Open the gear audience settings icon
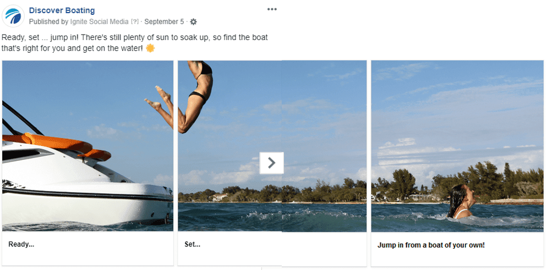547x270 pixels. [x=193, y=21]
